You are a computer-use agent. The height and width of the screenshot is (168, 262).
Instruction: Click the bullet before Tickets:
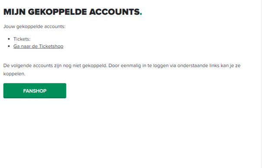[x=9, y=39]
